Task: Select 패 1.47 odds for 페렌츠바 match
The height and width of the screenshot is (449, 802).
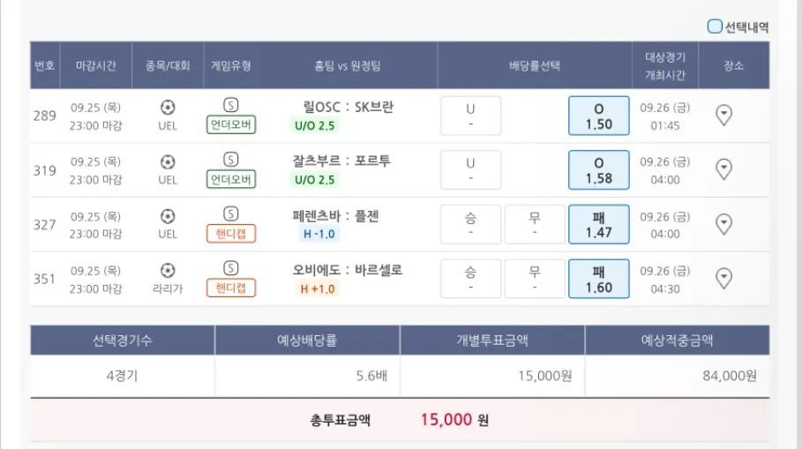Action: [x=598, y=224]
